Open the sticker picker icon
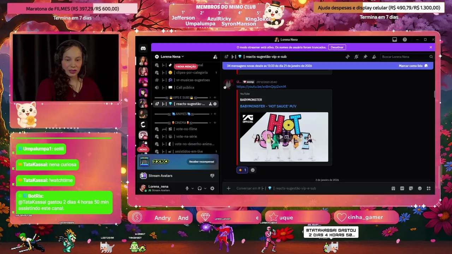This screenshot has height=254, width=452. point(411,188)
